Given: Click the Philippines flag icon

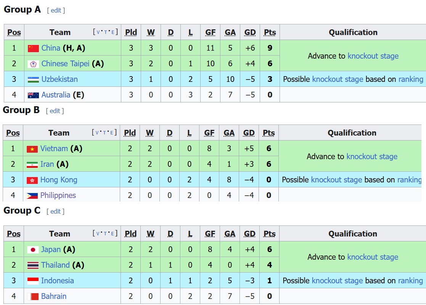Looking at the screenshot, I should click(x=32, y=196).
